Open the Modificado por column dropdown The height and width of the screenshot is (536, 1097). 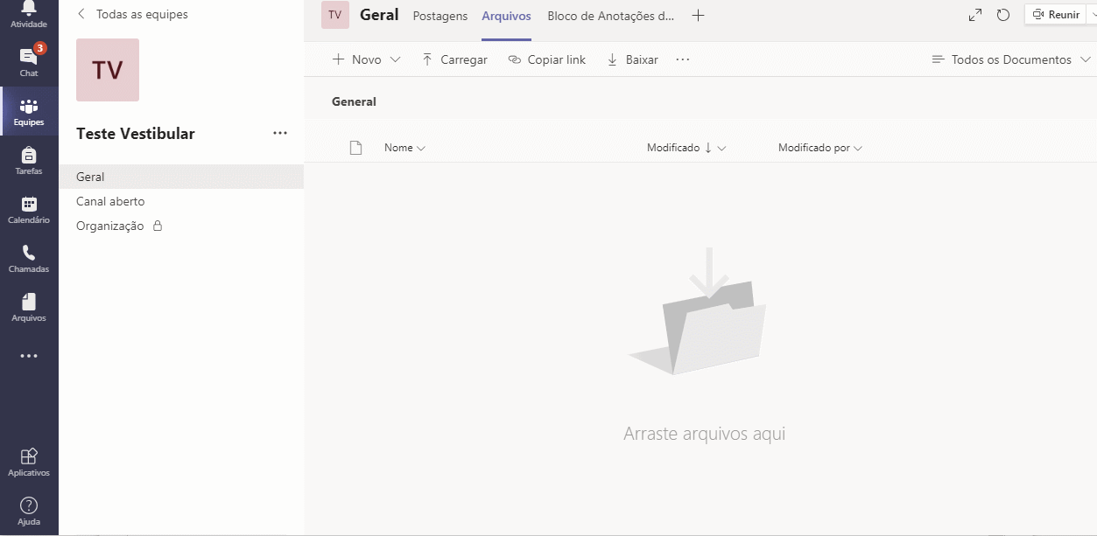(x=820, y=148)
